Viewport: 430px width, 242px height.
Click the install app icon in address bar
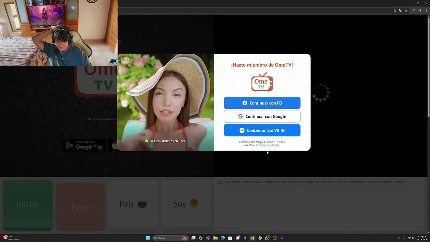tap(395, 11)
